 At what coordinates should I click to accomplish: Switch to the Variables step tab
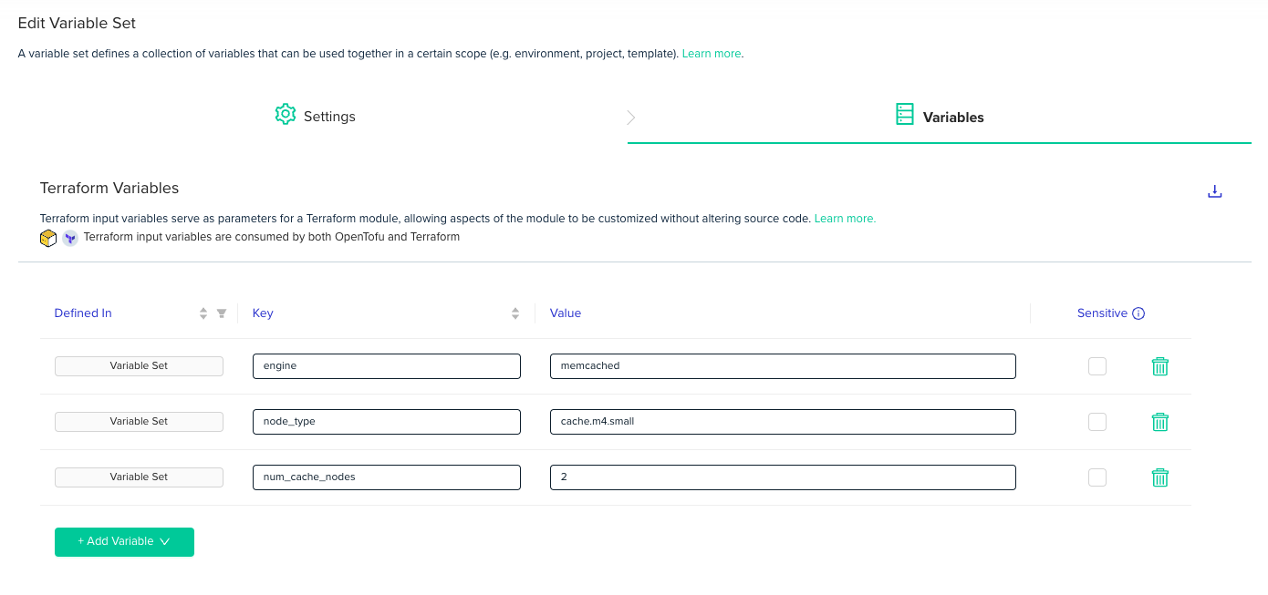[940, 117]
